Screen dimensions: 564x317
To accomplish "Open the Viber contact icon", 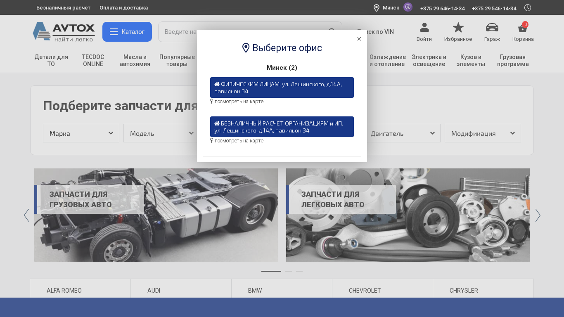I will click(408, 7).
